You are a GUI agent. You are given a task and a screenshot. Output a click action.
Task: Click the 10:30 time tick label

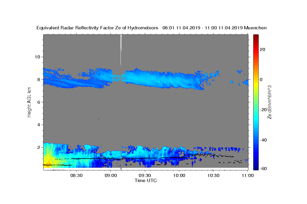coord(213,176)
